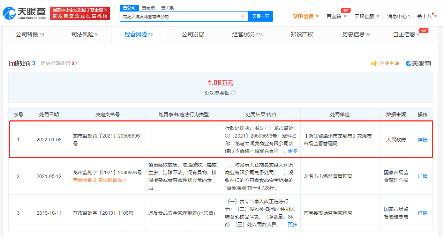The width and height of the screenshot is (443, 237).
Task: Open the VIP会员 dropdown
Action: click(x=306, y=16)
